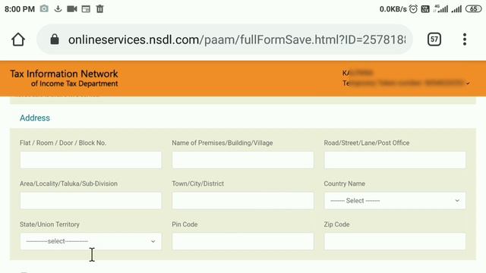Viewport: 486px width, 273px height.
Task: Tap the window icon in status bar
Action: (86, 9)
